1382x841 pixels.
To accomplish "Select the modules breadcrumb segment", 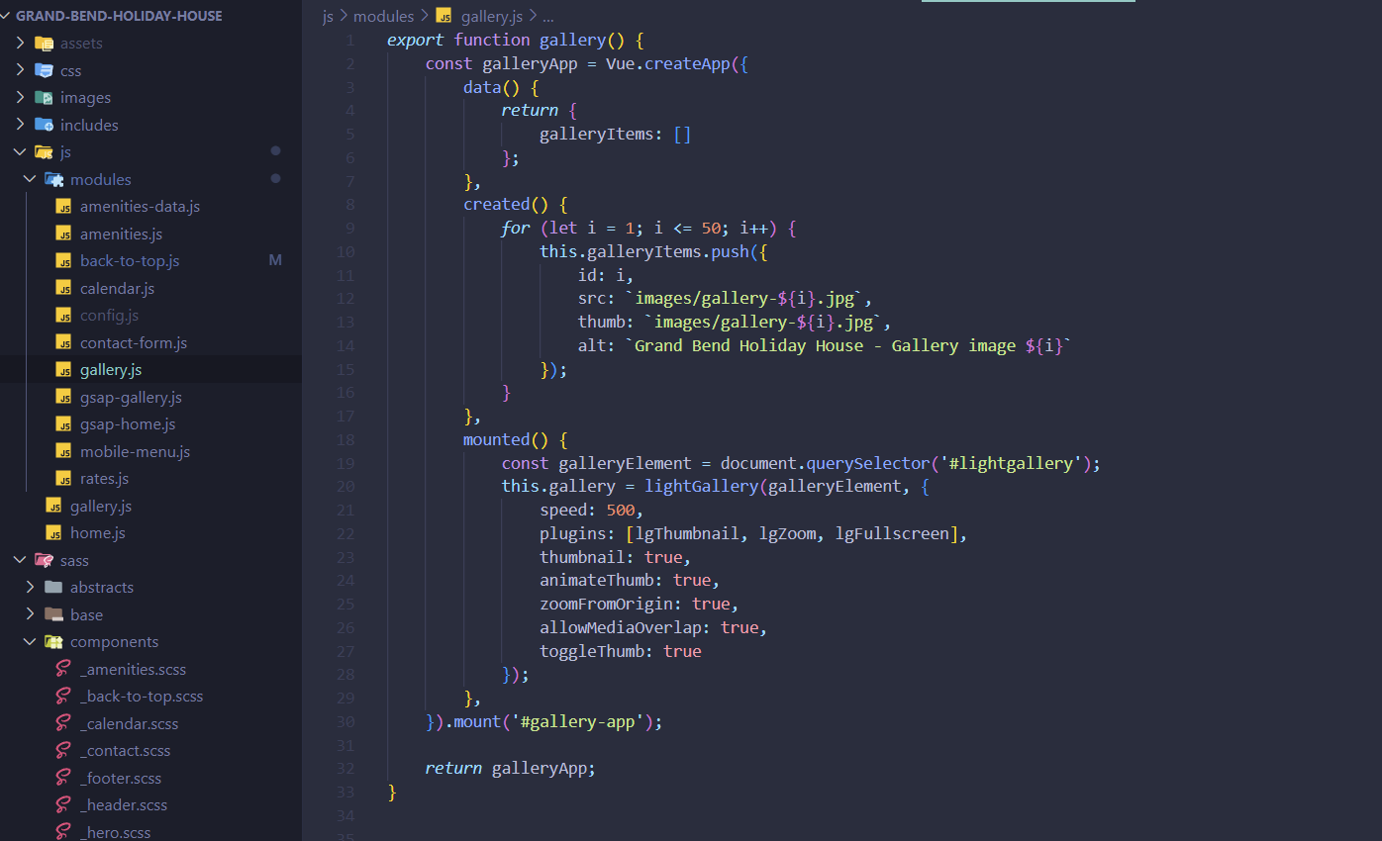I will pyautogui.click(x=383, y=17).
